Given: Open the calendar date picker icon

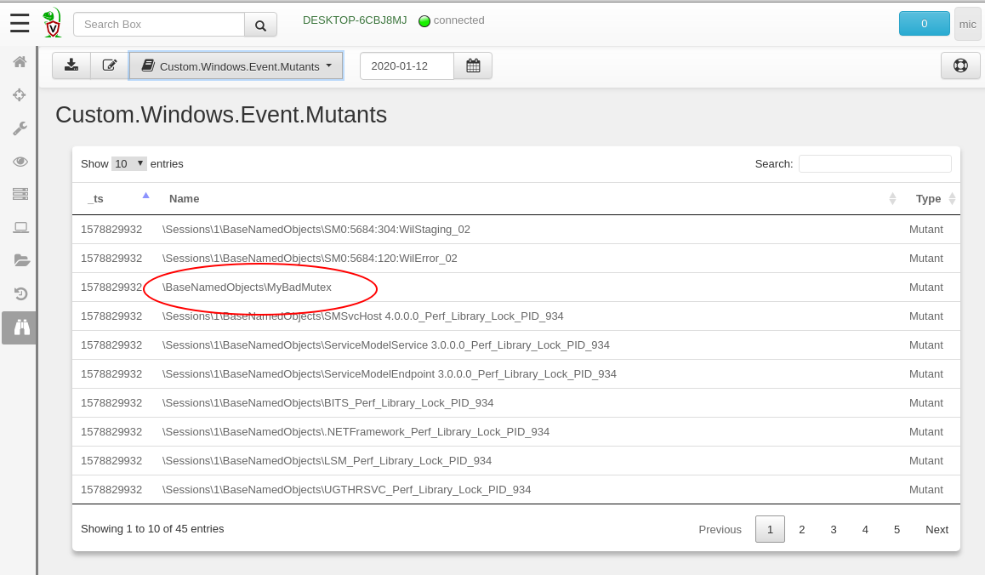Looking at the screenshot, I should (x=473, y=65).
